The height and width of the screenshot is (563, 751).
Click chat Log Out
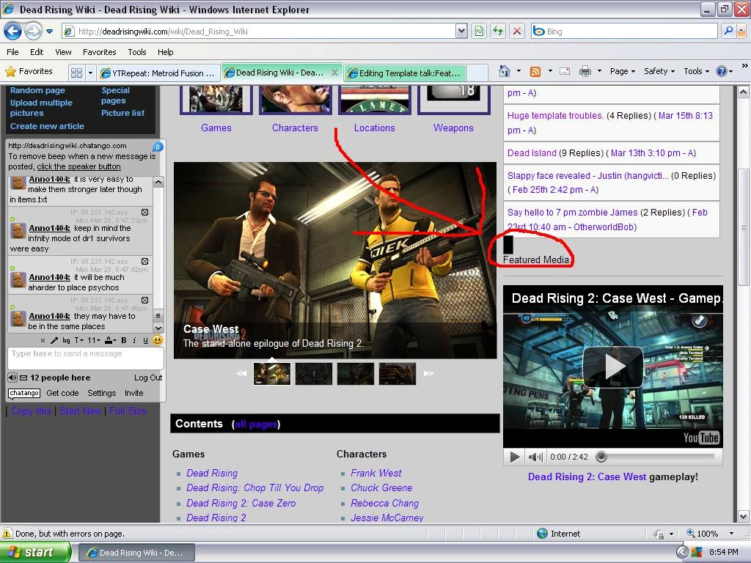(148, 378)
